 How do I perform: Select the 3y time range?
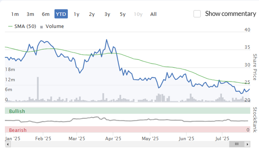click(107, 14)
